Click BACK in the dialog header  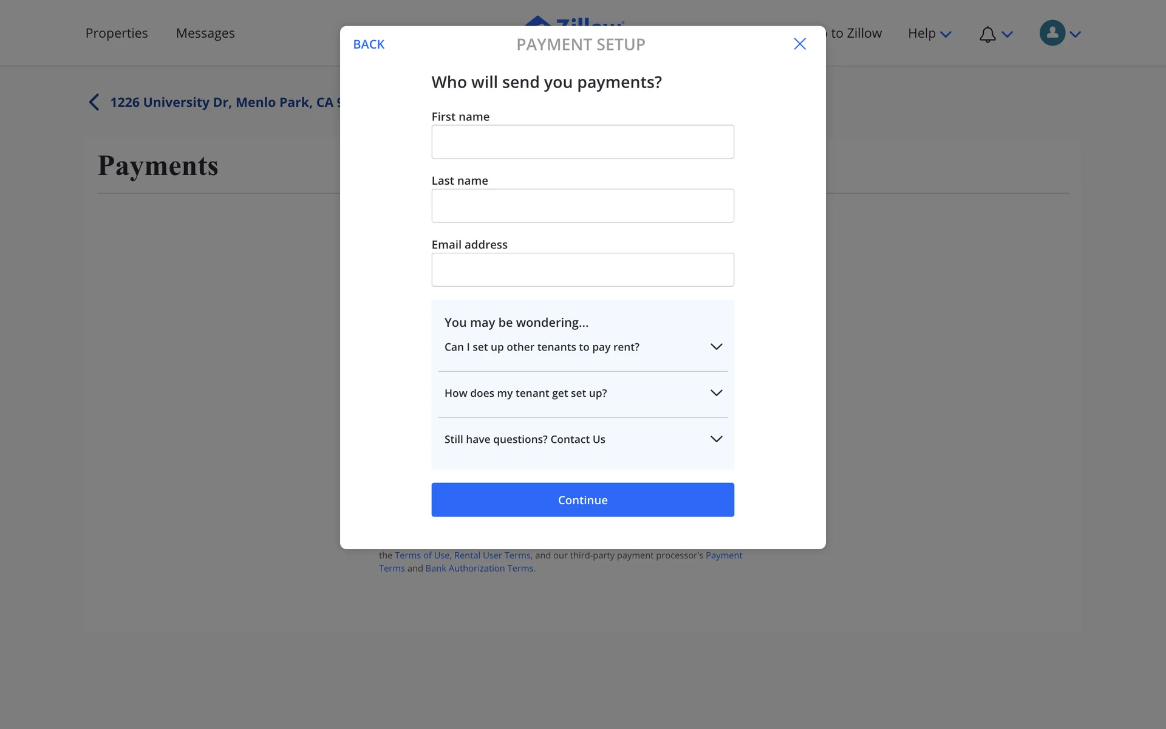369,44
